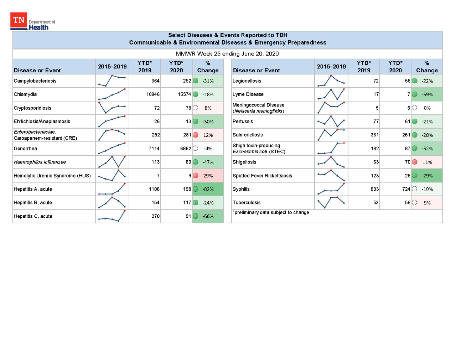Click 'MMWR Week 25 ending June 20, 2020'
The width and height of the screenshot is (456, 352).
227,54
